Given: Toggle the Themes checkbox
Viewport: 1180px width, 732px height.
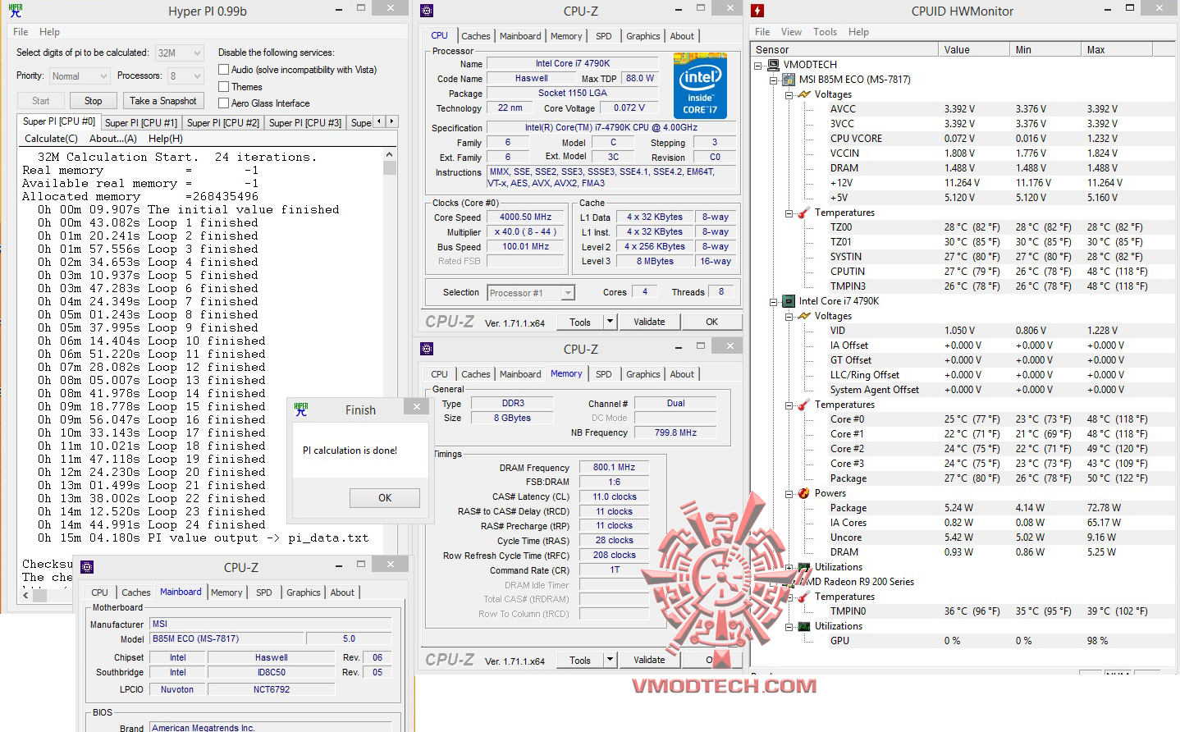Looking at the screenshot, I should [223, 86].
